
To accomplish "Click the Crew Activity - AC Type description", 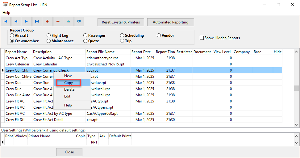I will pyautogui.click(x=53, y=58).
